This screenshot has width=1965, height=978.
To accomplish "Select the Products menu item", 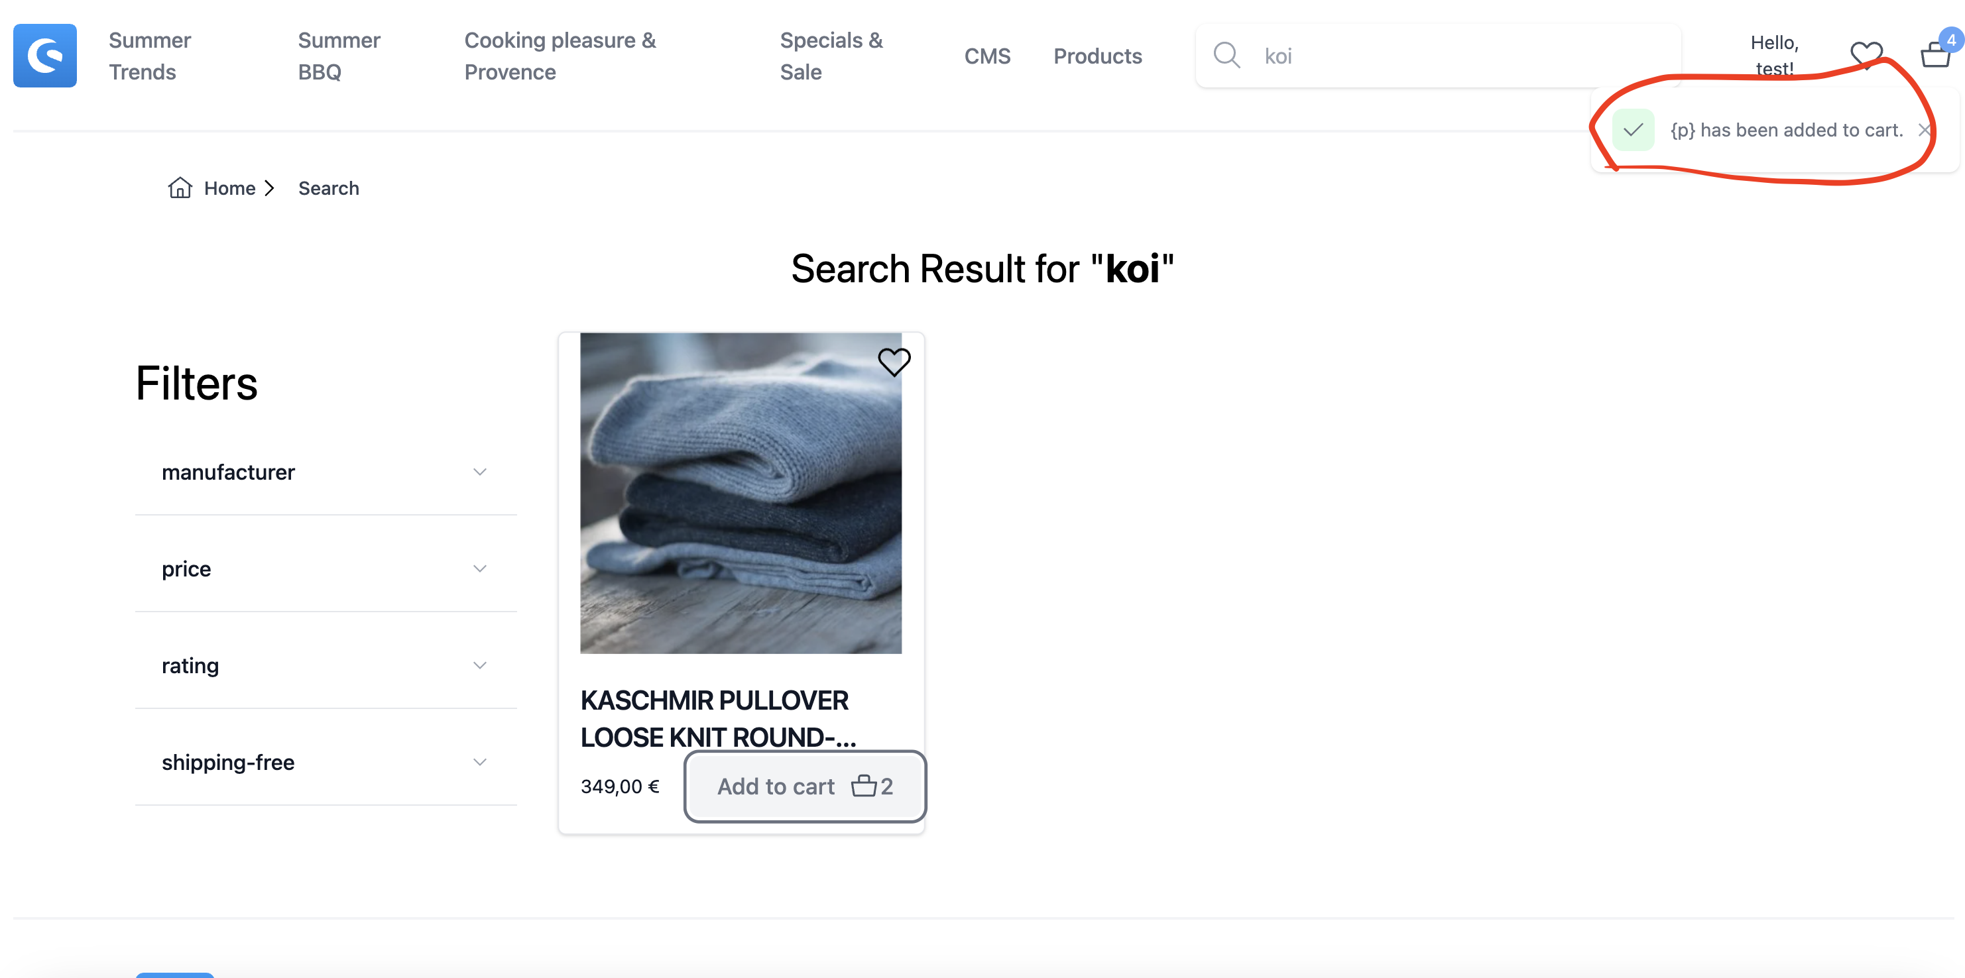I will tap(1098, 56).
